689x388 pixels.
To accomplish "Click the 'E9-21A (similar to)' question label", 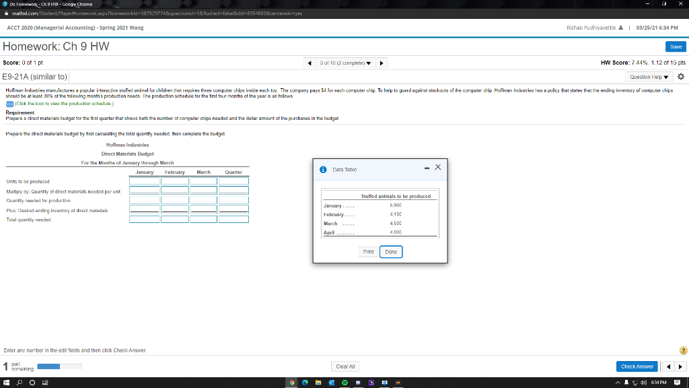I will 35,77.
